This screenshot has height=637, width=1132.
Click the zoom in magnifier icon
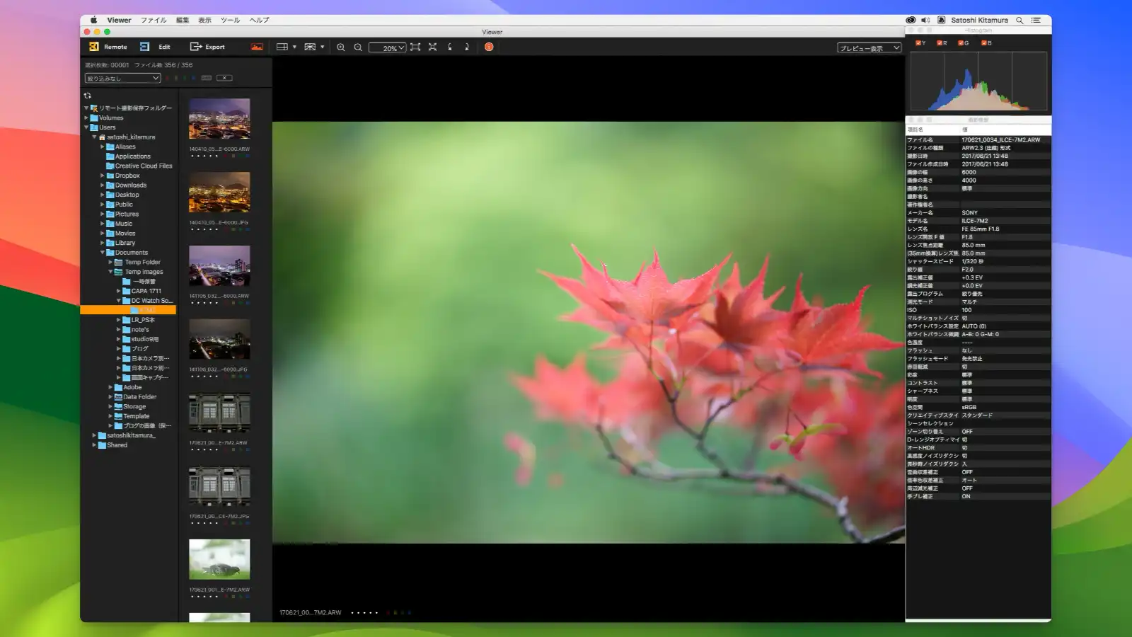pos(340,47)
